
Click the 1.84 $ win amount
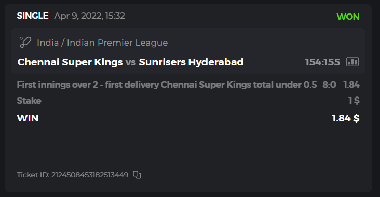click(x=346, y=118)
